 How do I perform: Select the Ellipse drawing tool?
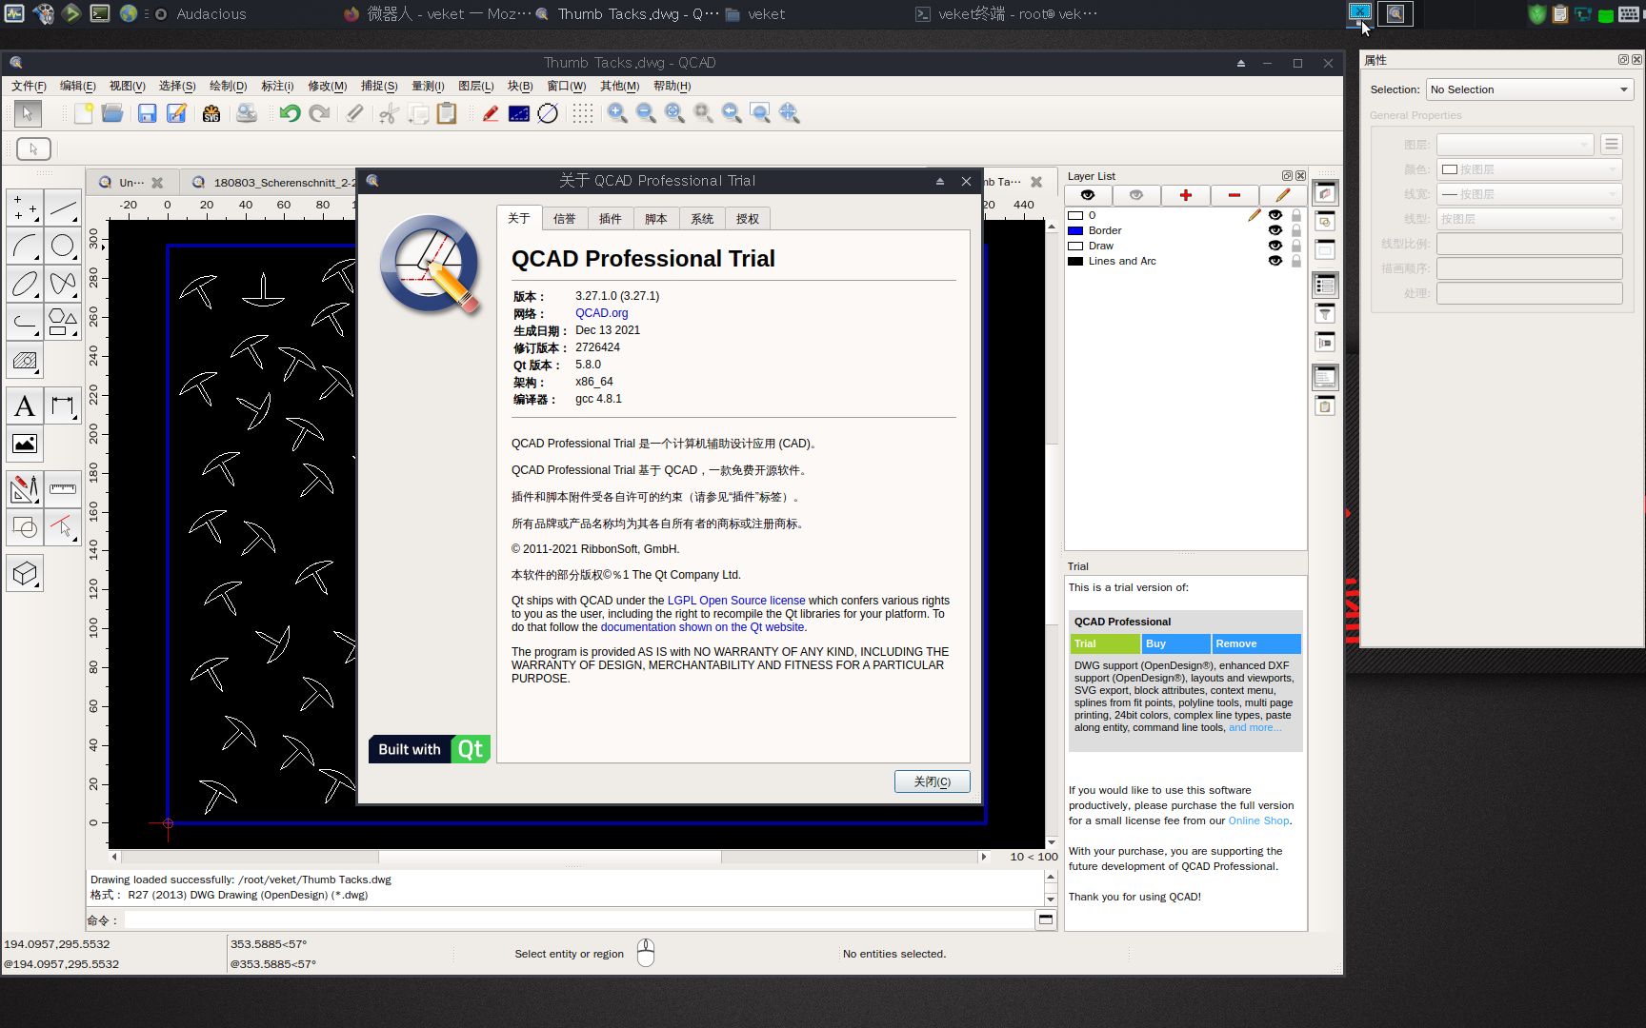pyautogui.click(x=26, y=284)
